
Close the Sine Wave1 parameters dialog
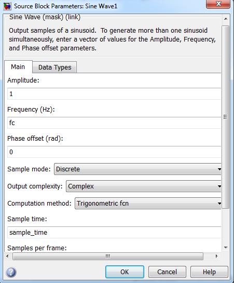tap(218, 4)
